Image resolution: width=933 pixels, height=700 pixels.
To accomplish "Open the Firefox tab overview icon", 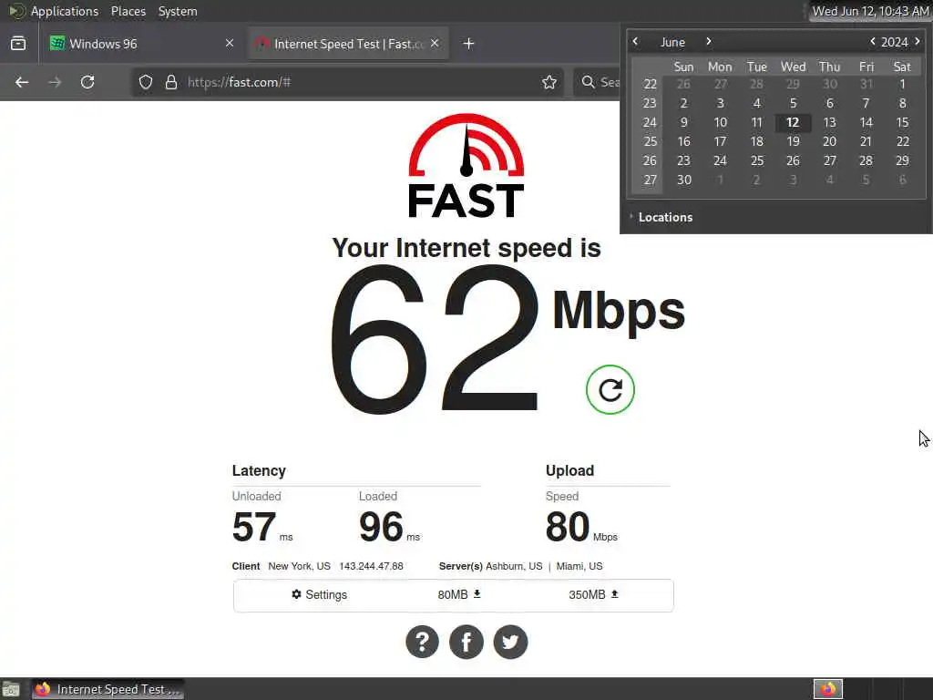I will [18, 44].
